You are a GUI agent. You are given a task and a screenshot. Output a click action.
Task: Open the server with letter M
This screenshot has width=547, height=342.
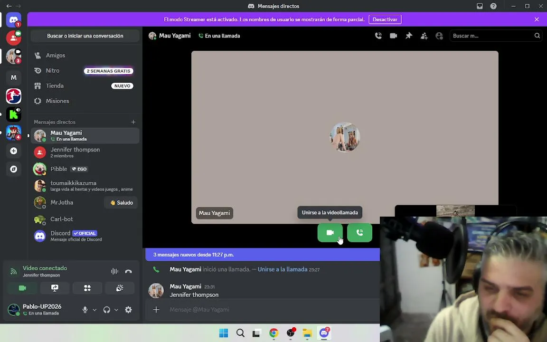(x=14, y=77)
